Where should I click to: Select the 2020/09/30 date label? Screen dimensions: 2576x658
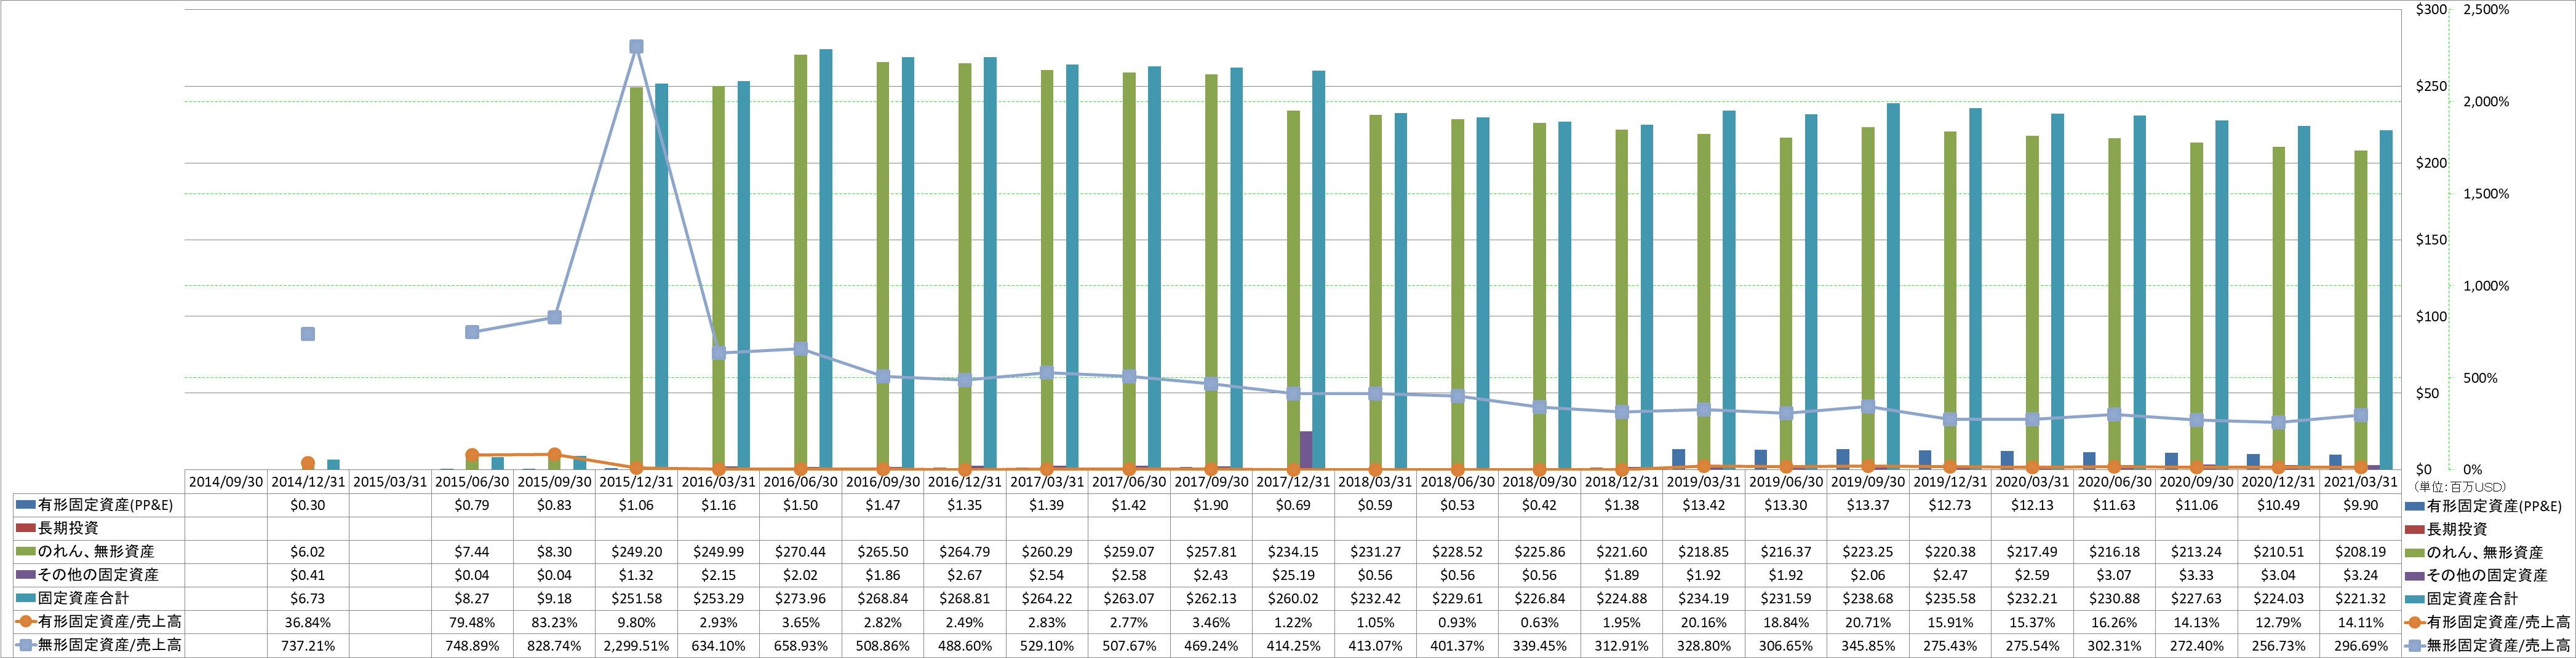click(2196, 481)
